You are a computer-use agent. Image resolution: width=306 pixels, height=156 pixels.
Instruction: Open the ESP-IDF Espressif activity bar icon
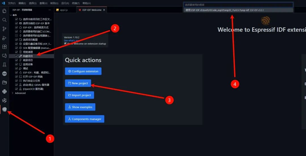click(4, 109)
